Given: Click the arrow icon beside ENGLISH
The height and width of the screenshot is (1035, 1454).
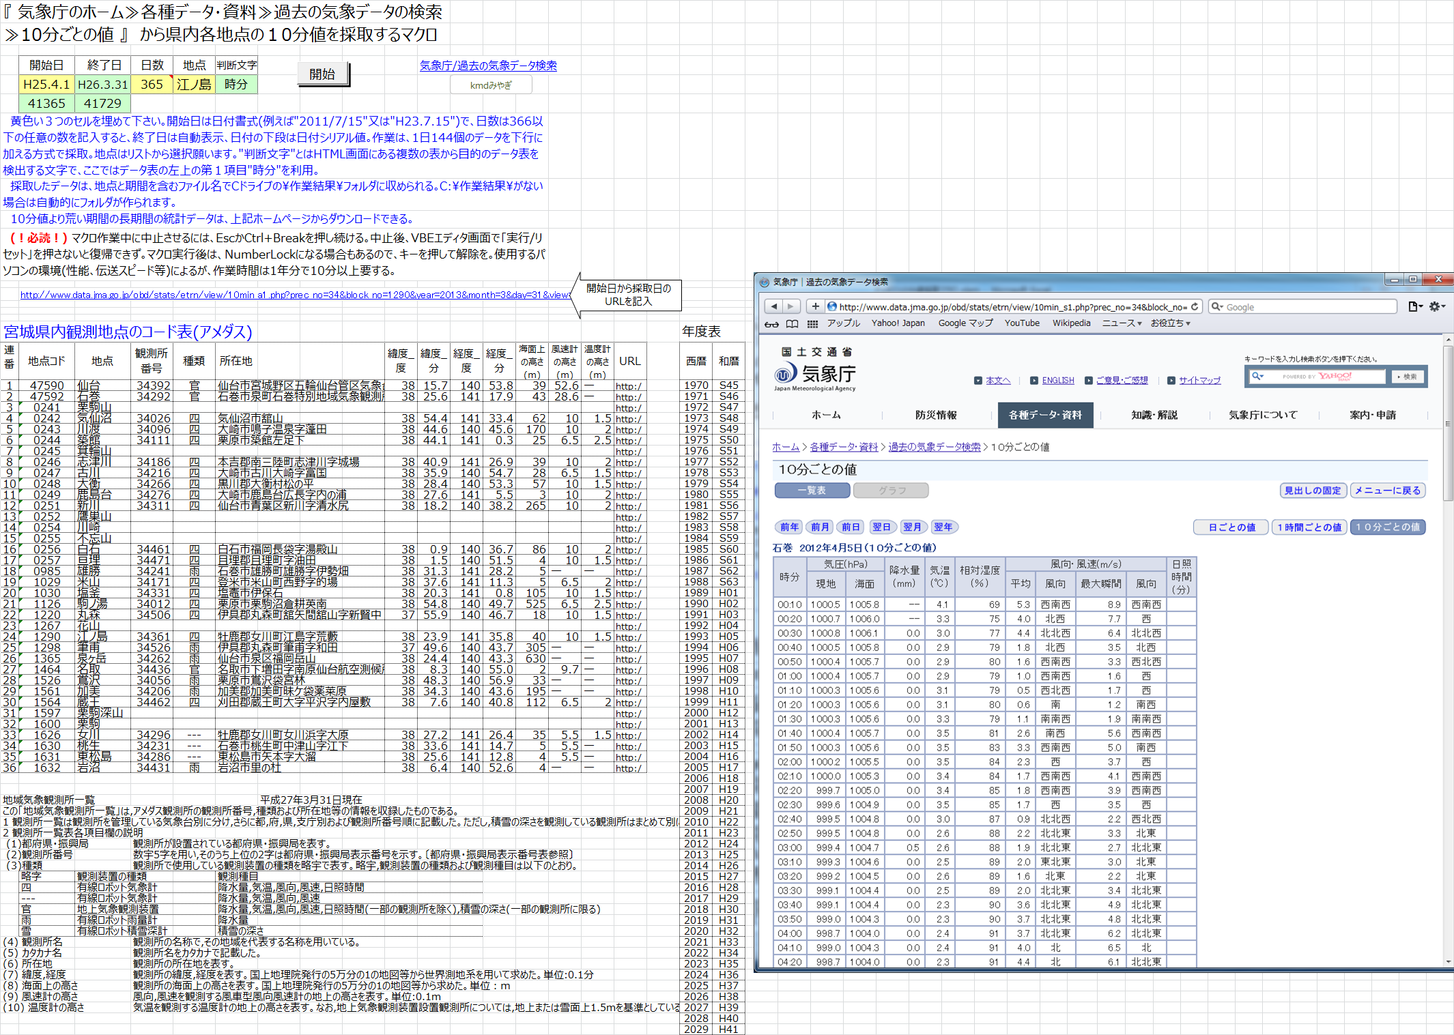Looking at the screenshot, I should pos(1034,381).
